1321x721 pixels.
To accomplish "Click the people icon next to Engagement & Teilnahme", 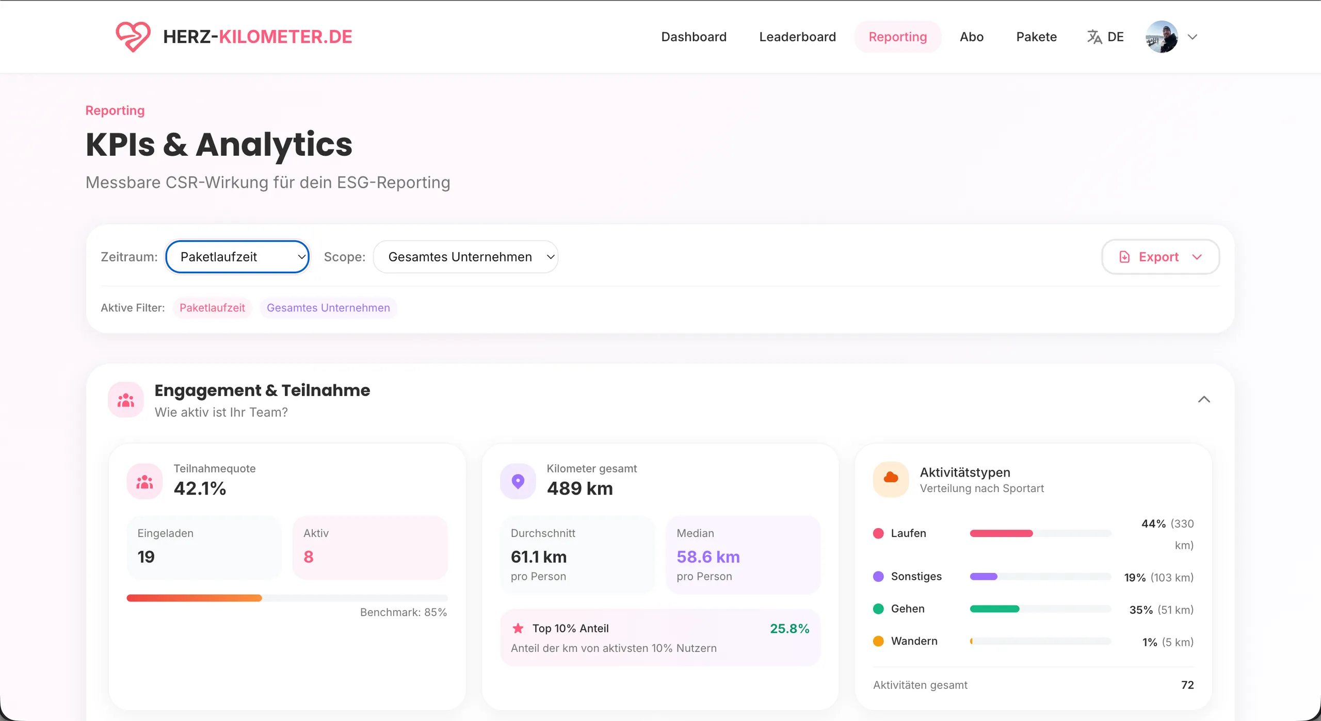I will point(125,400).
